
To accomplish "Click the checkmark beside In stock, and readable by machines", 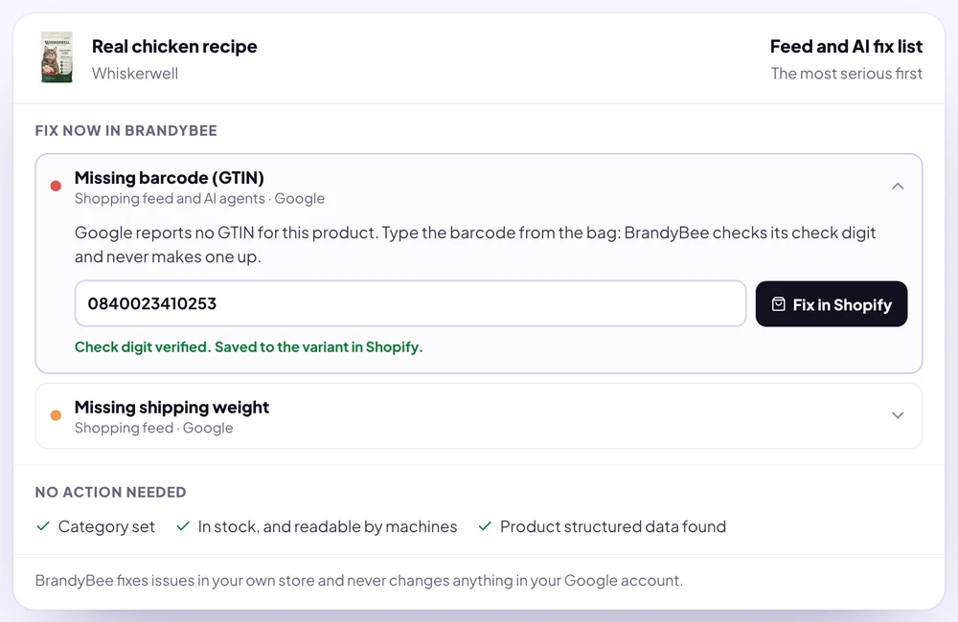I will [183, 526].
